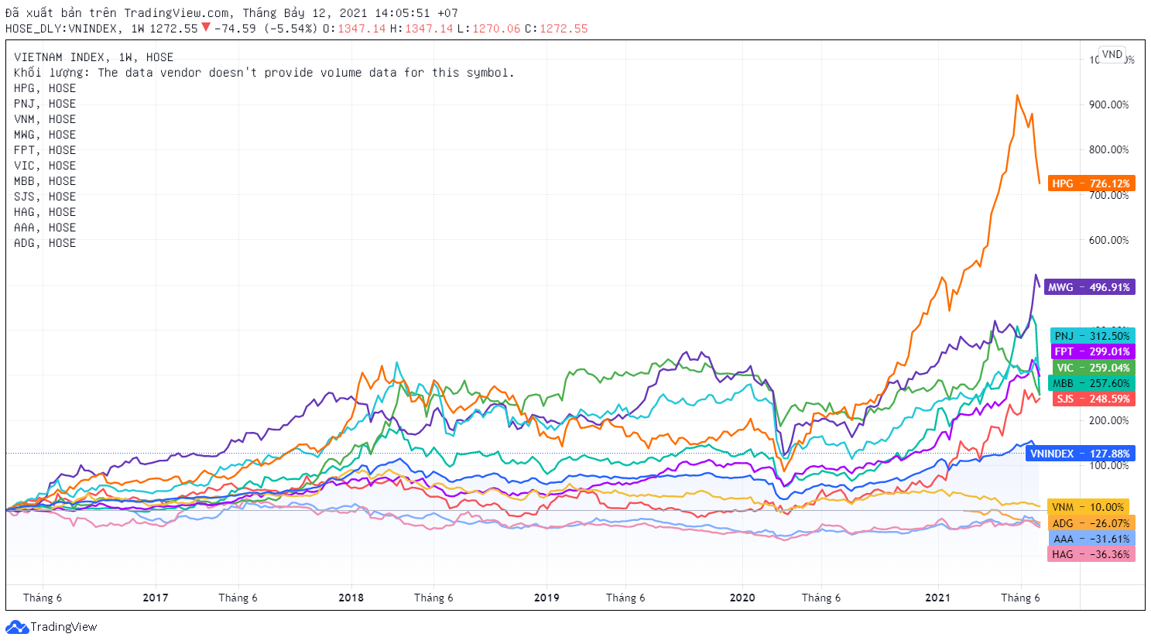
Task: Click the 600.00% tick on price axis
Action: tap(1109, 240)
